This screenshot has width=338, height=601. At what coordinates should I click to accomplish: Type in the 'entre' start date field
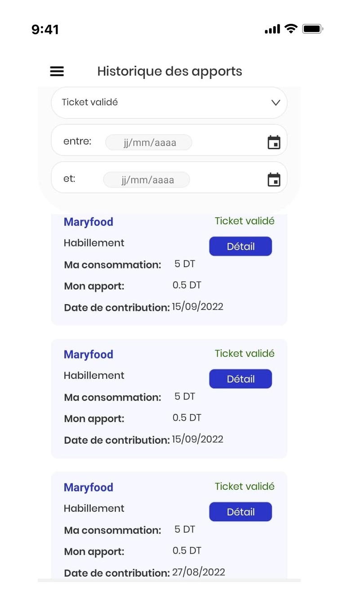click(149, 143)
